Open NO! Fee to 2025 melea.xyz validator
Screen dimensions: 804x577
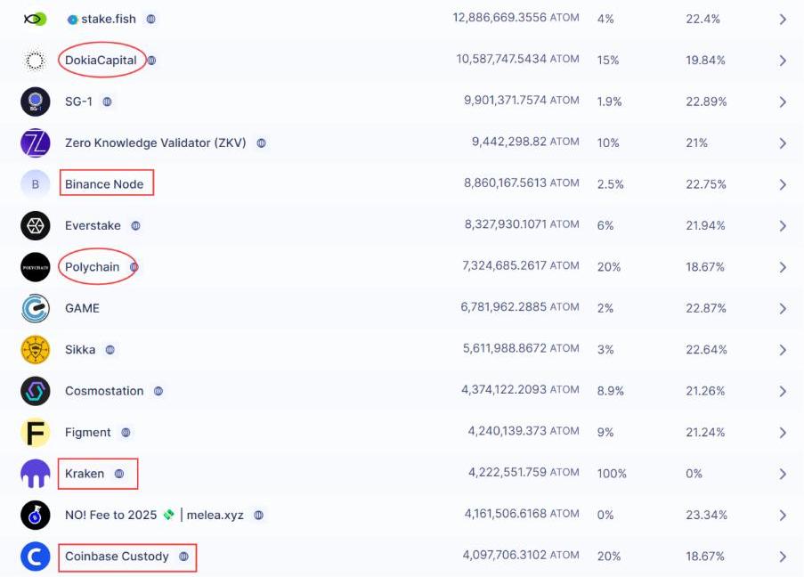pos(153,515)
